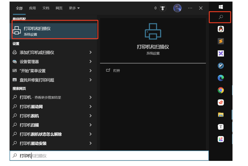Click 打开 in the preview pane

tap(117, 70)
